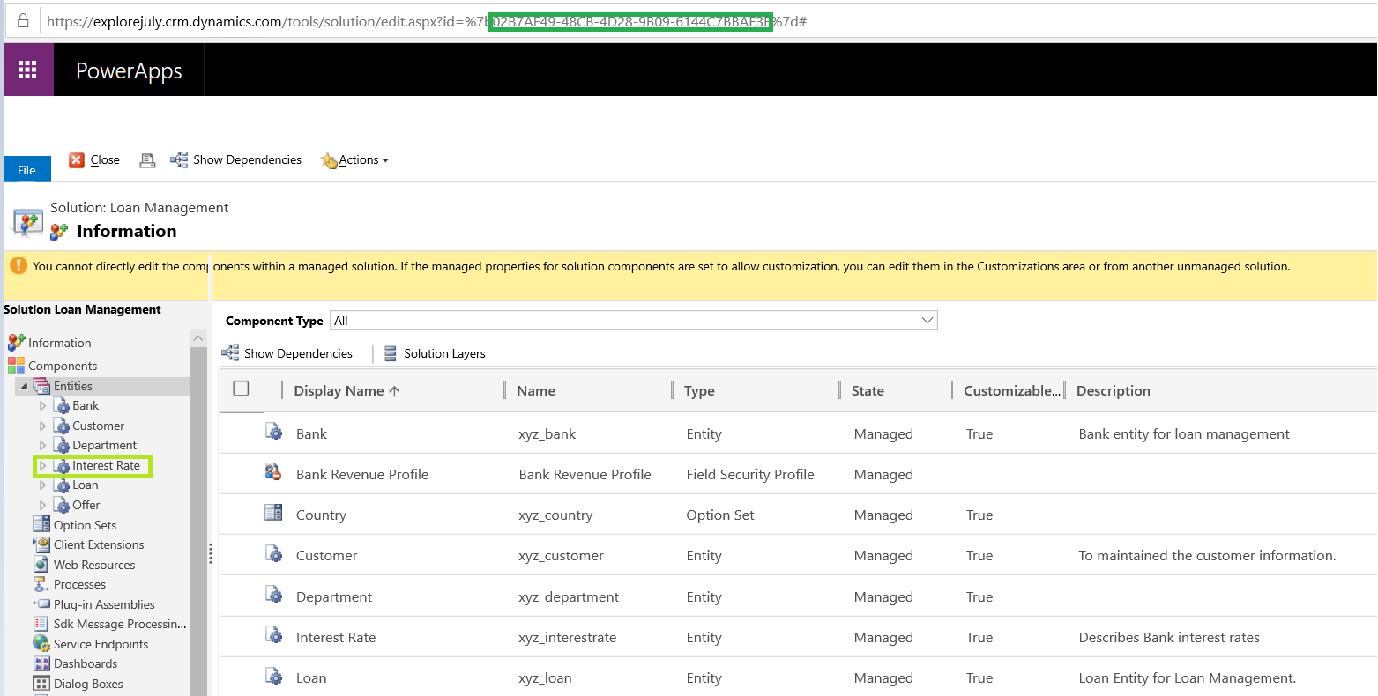The height and width of the screenshot is (696, 1378).
Task: Select Dashboards in the components list
Action: pyautogui.click(x=86, y=663)
